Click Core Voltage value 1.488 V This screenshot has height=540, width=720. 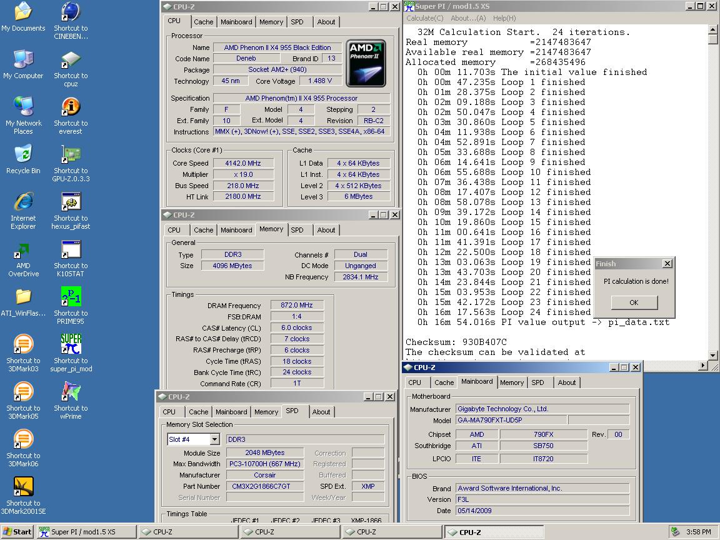320,81
